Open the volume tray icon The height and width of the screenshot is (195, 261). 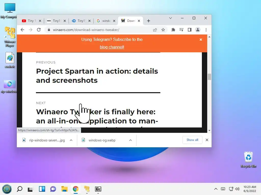[x=237, y=189]
